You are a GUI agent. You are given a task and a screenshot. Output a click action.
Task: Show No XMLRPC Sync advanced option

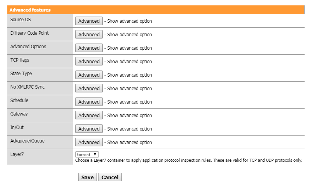point(89,89)
